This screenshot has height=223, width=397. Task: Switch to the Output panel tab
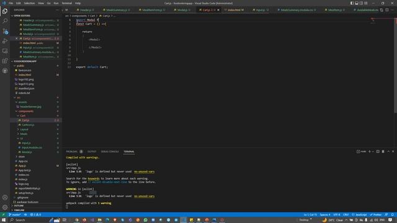92,151
